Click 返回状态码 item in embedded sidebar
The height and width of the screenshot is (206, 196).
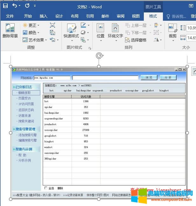pyautogui.click(x=26, y=110)
